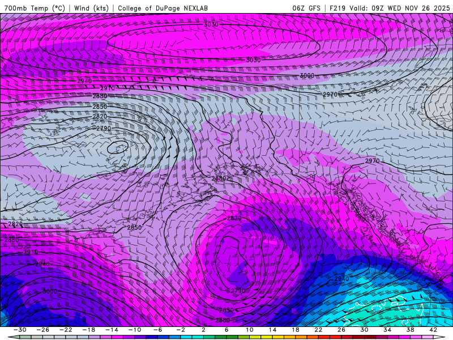453x340 pixels.
Task: Click the 2790 label inside the southern low
Action: 238,291
